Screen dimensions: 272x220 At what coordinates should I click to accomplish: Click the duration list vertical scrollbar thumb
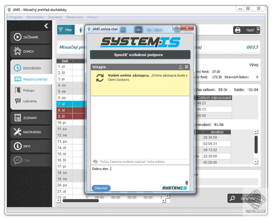(256, 145)
